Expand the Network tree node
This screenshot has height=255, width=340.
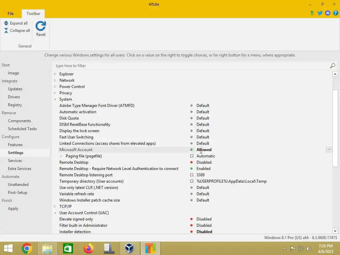tap(55, 80)
